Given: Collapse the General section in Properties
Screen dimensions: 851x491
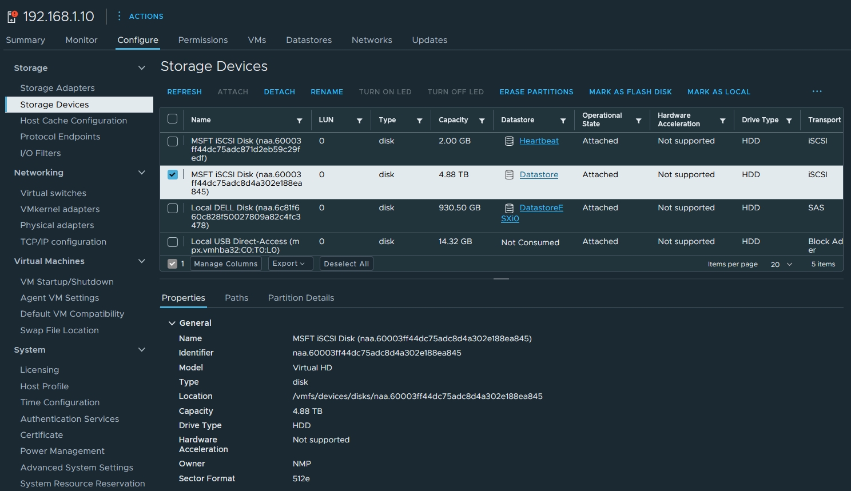Looking at the screenshot, I should tap(172, 322).
